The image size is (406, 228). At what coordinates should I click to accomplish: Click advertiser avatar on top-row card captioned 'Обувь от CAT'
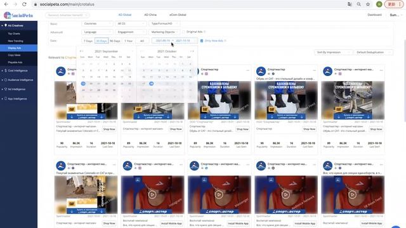261,71
